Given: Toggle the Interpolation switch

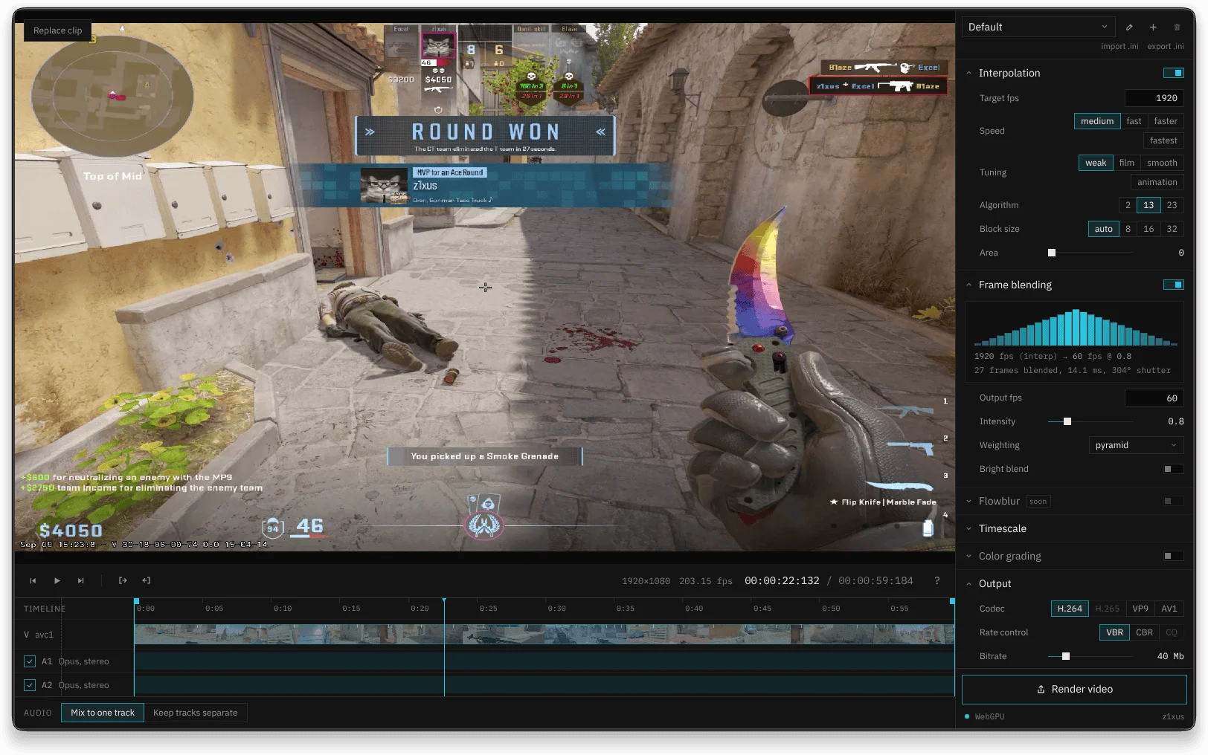Looking at the screenshot, I should click(x=1173, y=73).
